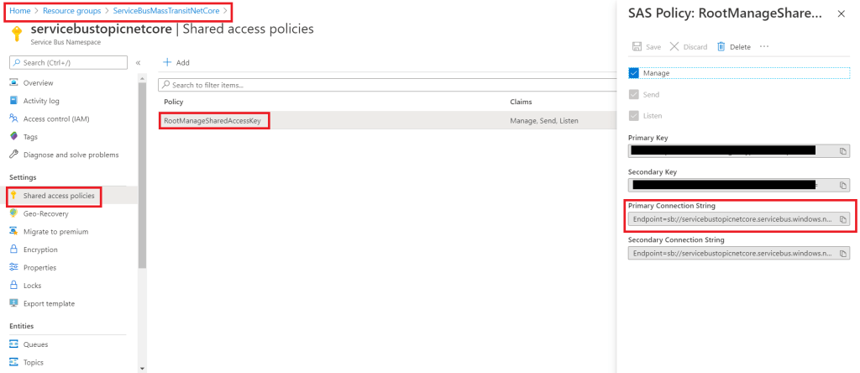Screen dimensions: 860x373
Task: Click Add to create new policy
Action: pyautogui.click(x=176, y=63)
